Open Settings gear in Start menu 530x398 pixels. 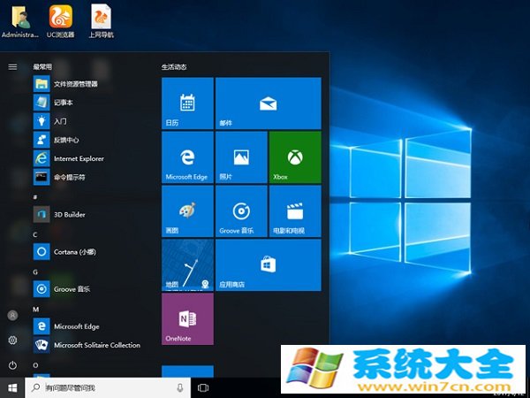tap(12, 341)
